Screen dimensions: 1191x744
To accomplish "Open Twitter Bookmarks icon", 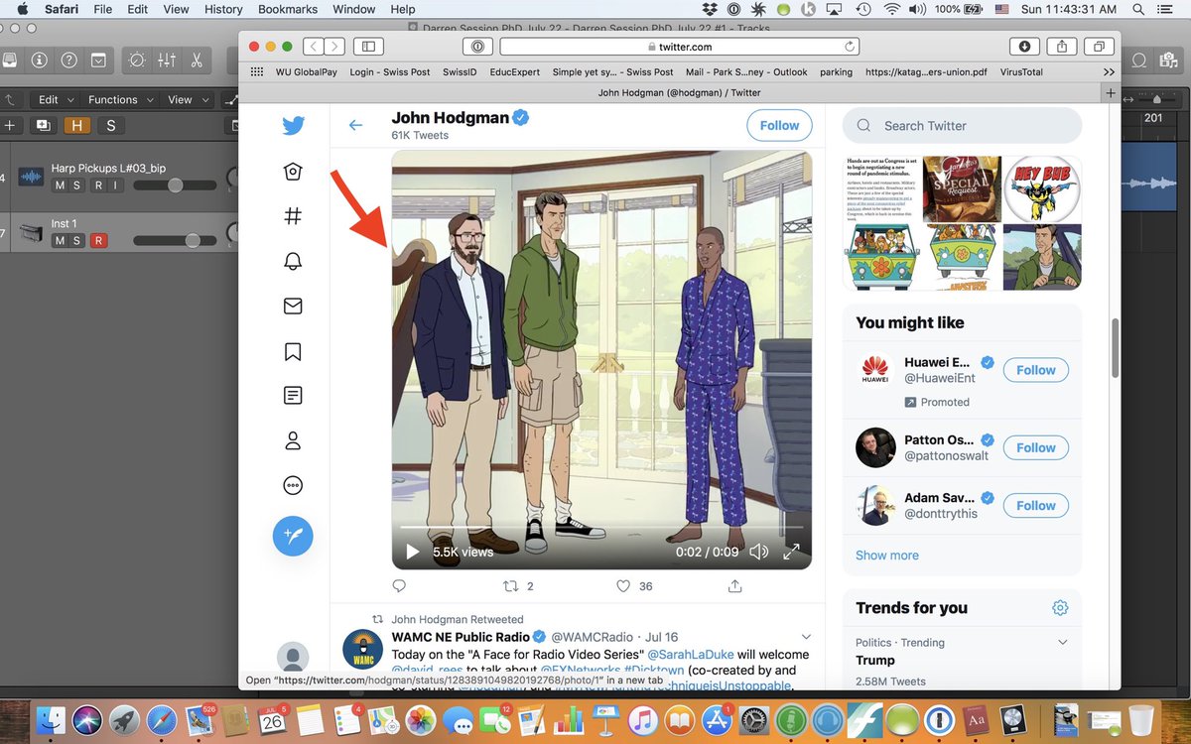I will [x=293, y=351].
